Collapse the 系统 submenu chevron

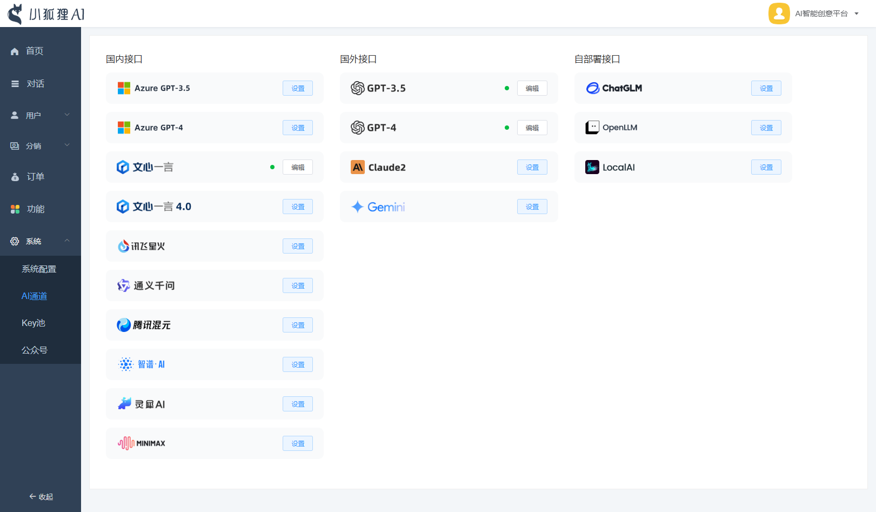[x=67, y=241]
